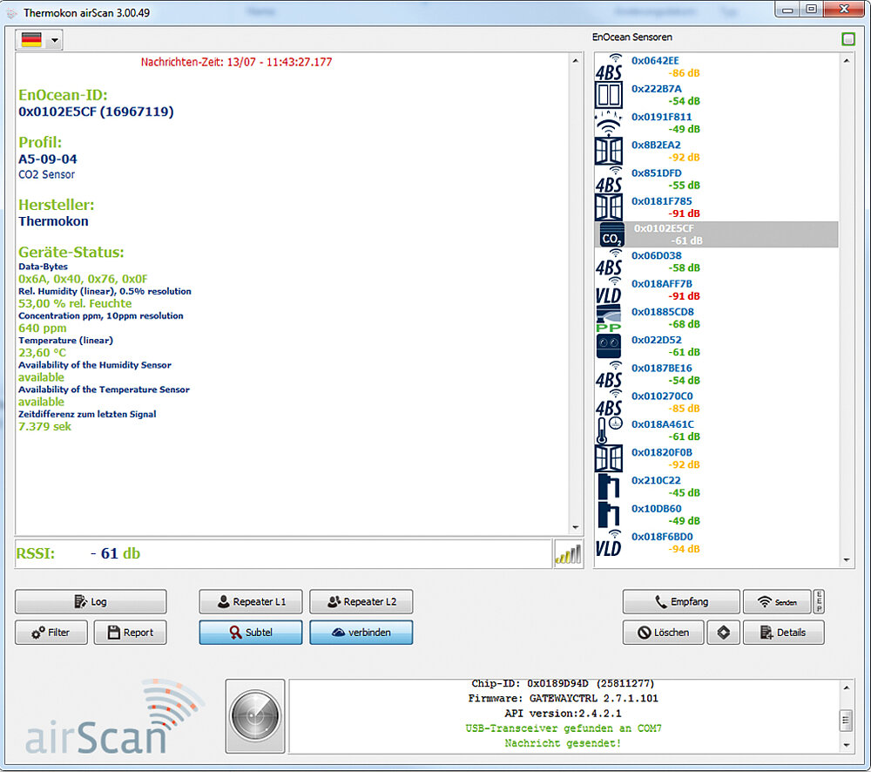Select the 4BS icon for 0x0642EE
871x772 pixels.
tap(609, 66)
